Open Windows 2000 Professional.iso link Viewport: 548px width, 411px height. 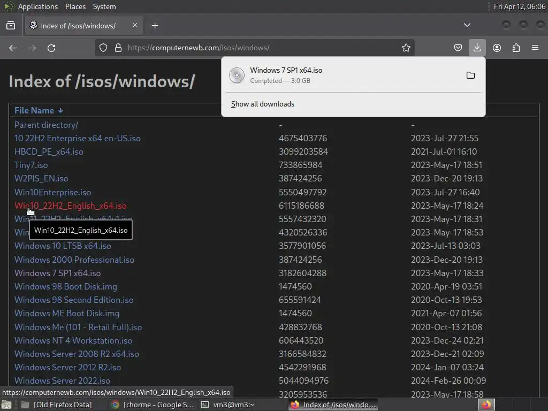click(x=74, y=260)
